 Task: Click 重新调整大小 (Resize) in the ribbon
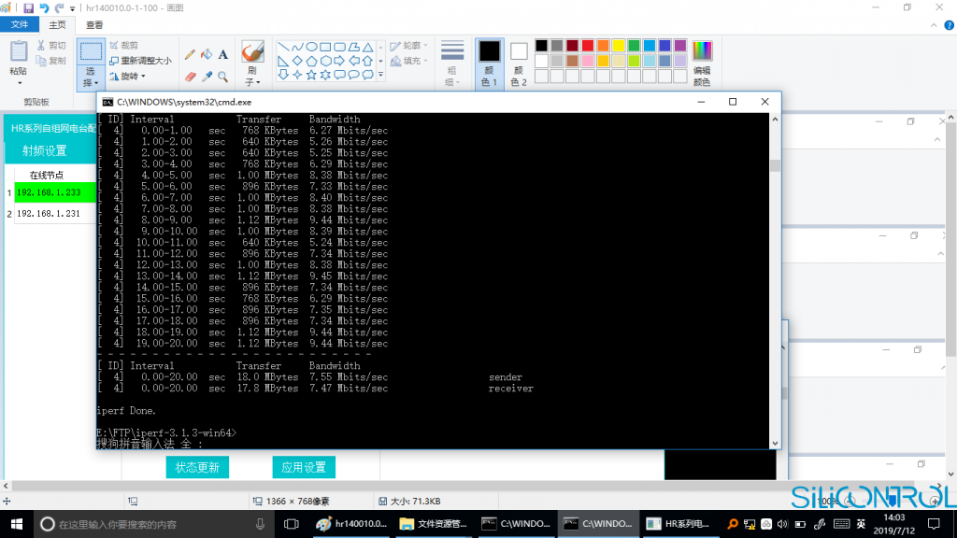tap(140, 61)
